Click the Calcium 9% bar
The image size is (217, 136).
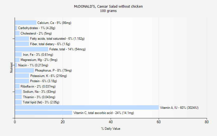pos(25,23)
